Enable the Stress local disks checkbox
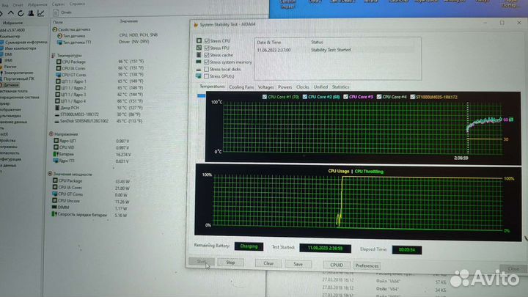Screen dimensions: 528x297 (x=206, y=69)
